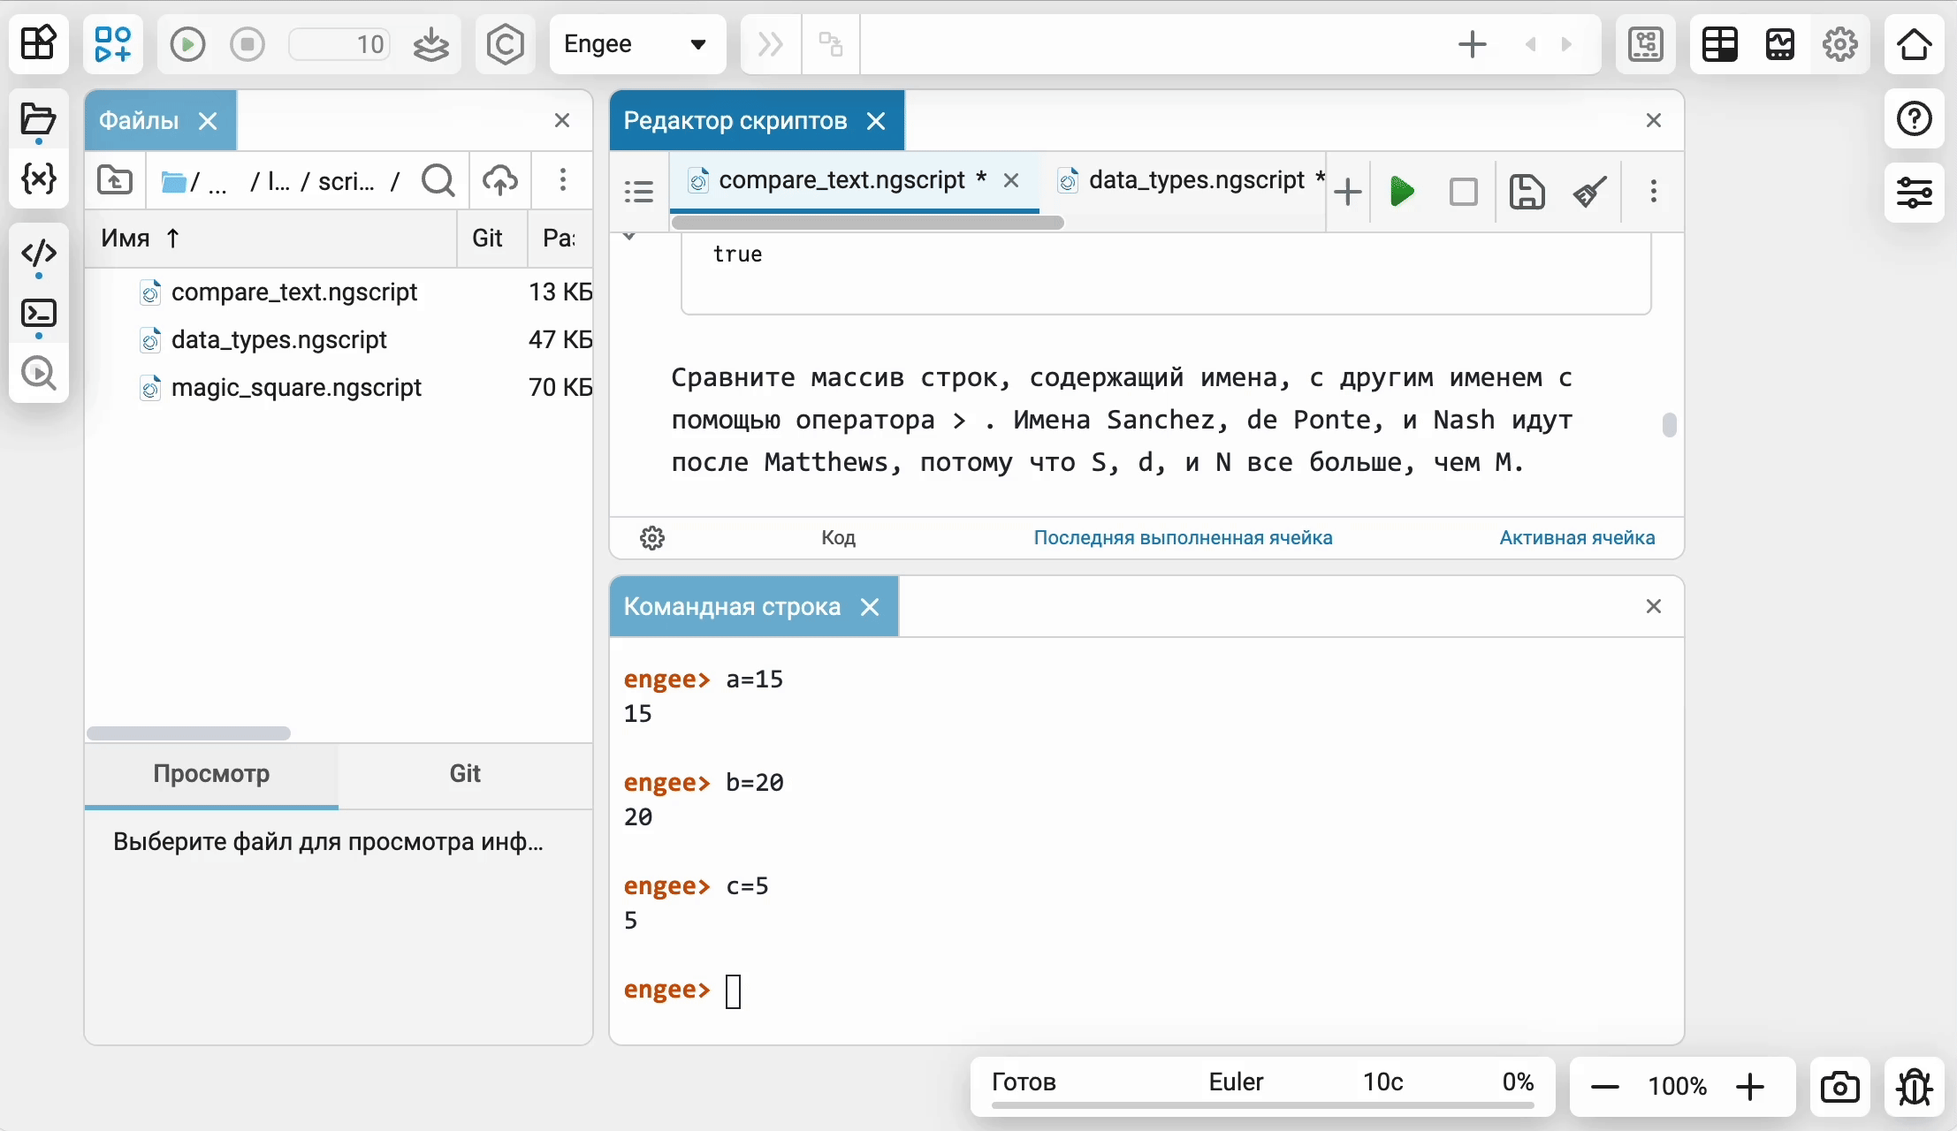1957x1131 pixels.
Task: Stop script execution square button
Action: pyautogui.click(x=1464, y=192)
